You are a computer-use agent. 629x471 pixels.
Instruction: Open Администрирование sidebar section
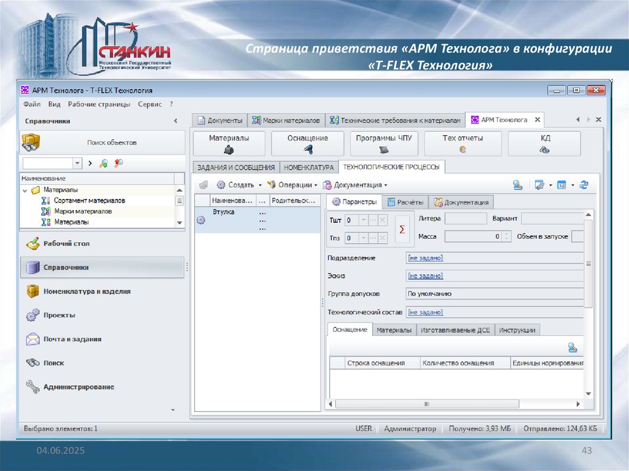(78, 387)
